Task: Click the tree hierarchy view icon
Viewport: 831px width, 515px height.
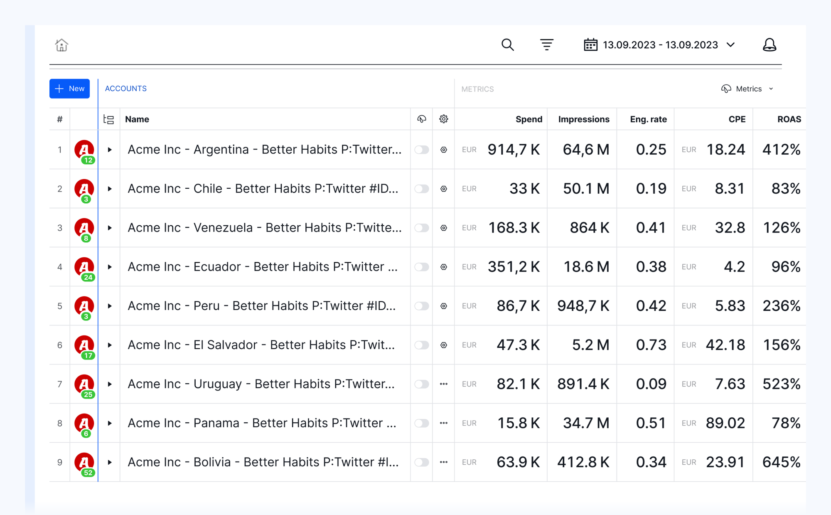Action: (x=109, y=119)
